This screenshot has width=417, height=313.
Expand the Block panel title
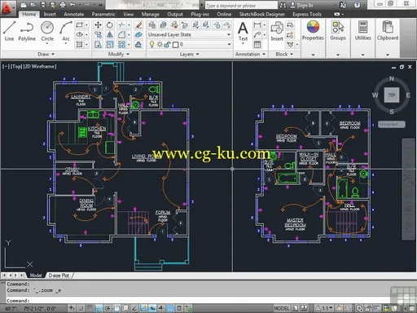pos(284,54)
